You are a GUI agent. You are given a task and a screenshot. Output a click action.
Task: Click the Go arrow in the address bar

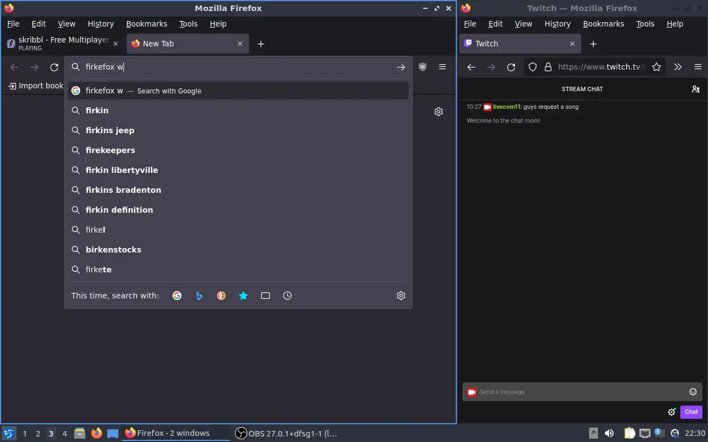coord(401,67)
